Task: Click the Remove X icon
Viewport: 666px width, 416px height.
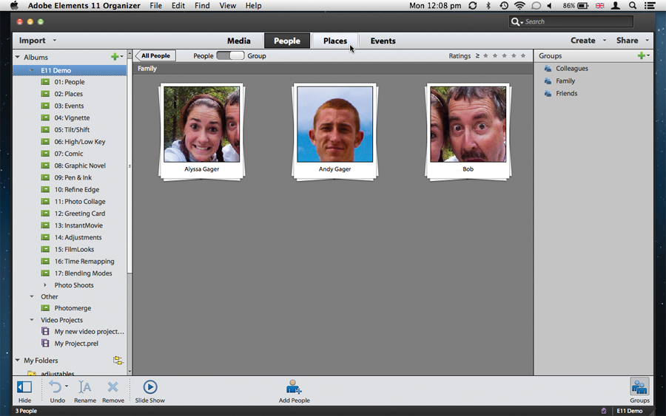Action: tap(112, 386)
